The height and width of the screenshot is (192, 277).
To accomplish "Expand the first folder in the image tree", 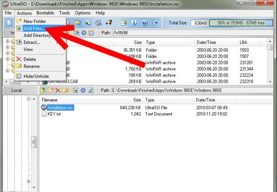I will click(x=7, y=41).
